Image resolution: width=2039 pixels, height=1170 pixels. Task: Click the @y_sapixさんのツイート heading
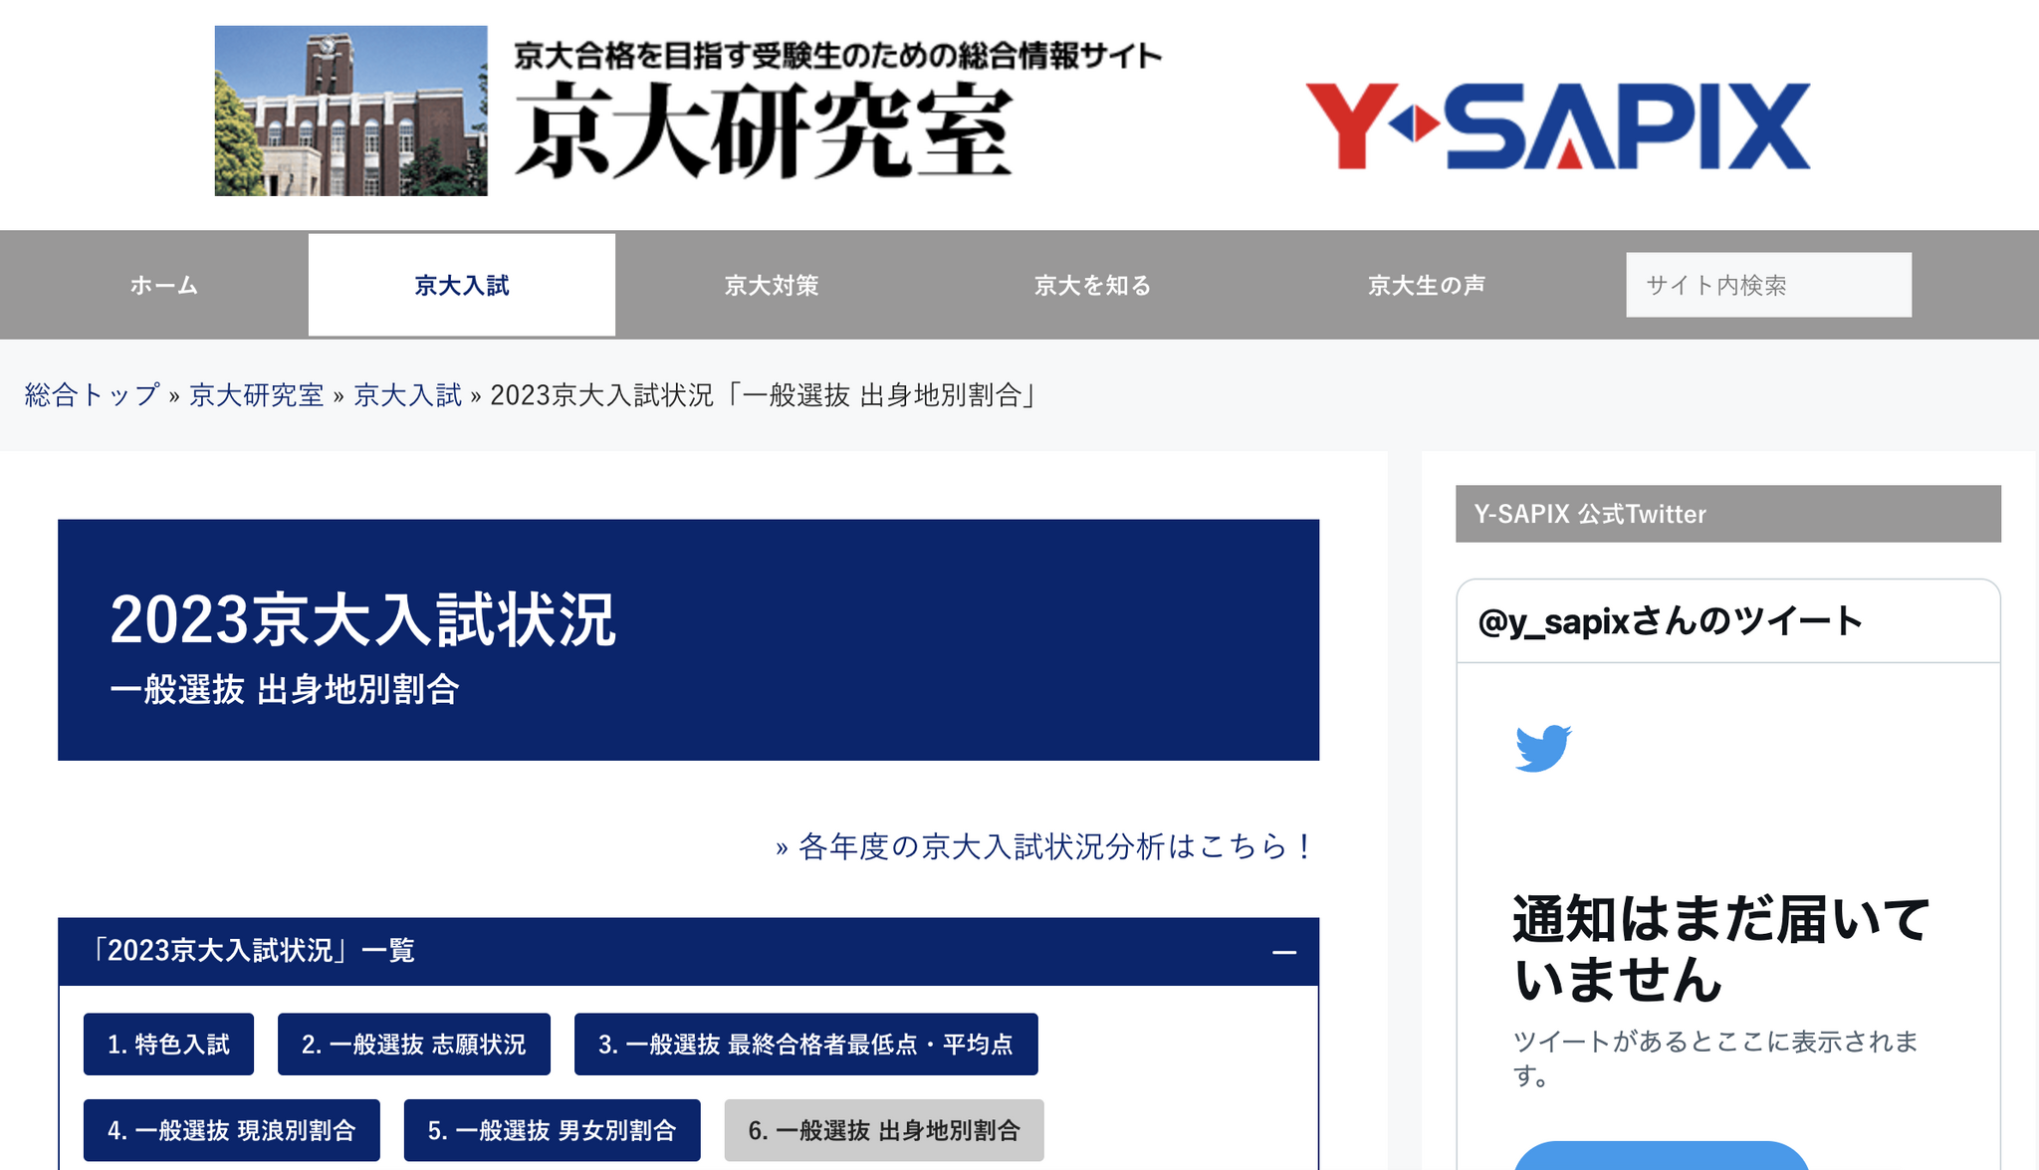[1670, 621]
